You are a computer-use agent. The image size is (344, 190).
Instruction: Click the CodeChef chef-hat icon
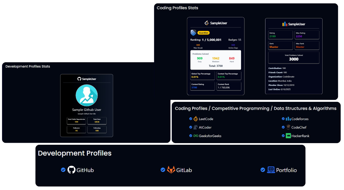tap(288, 127)
